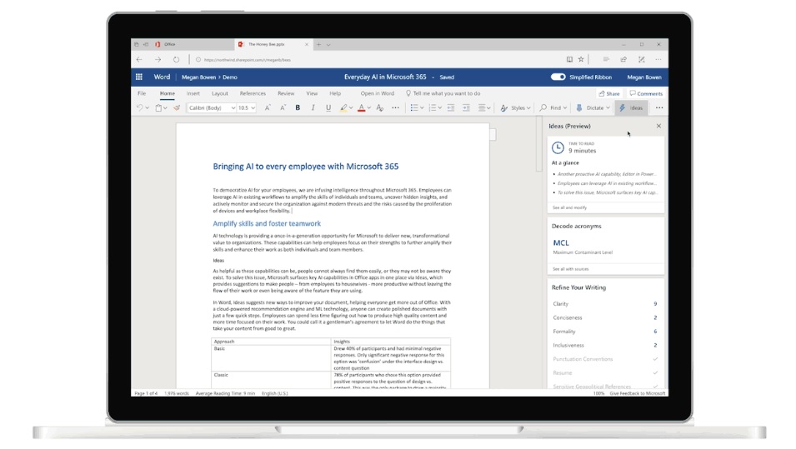Click Tell me what you want to do
Image resolution: width=796 pixels, height=449 pixels.
click(x=443, y=93)
